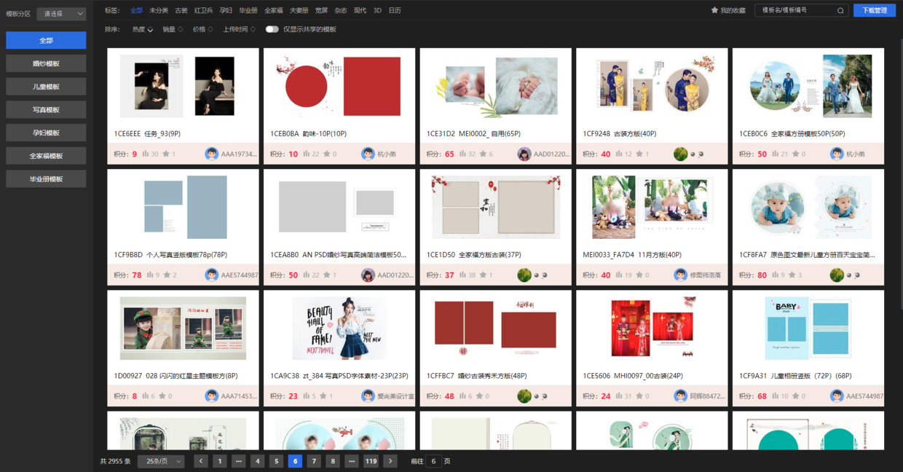Select the 古装 tag filter

(x=181, y=11)
